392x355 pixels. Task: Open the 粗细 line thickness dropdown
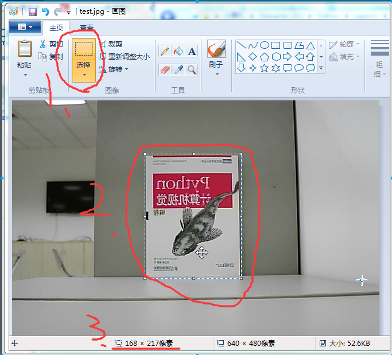tap(380, 60)
